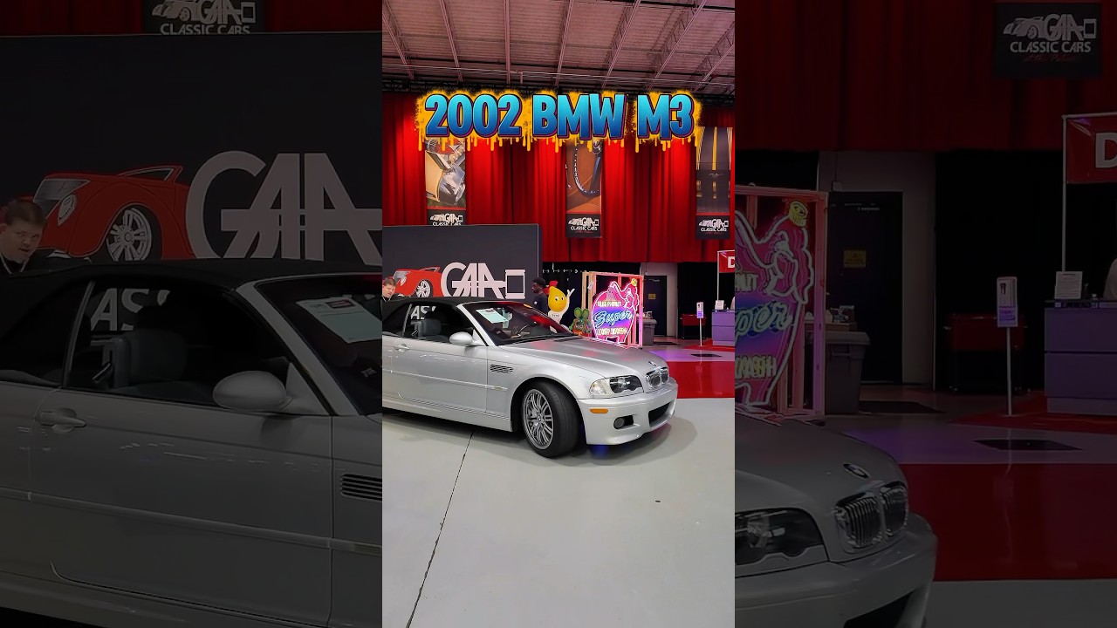Click the GAA backdrop sign behind the car

click(462, 262)
